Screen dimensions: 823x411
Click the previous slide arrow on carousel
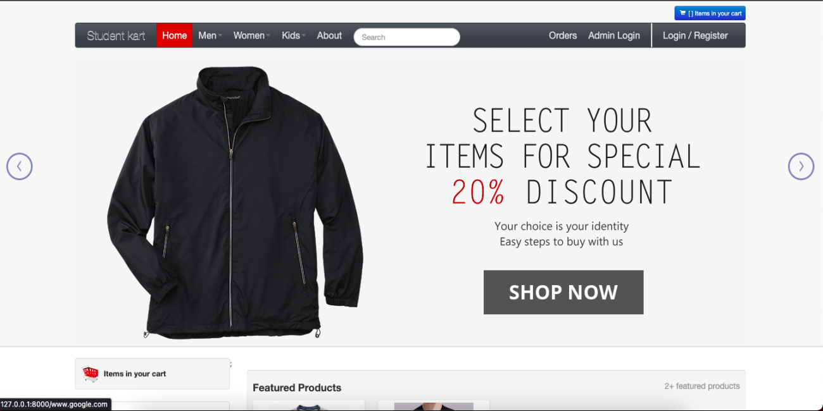19,166
